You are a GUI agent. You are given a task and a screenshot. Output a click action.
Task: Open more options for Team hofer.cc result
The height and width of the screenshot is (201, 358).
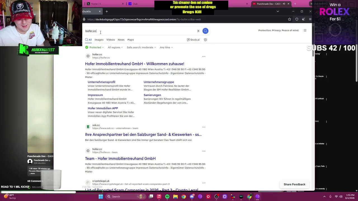point(204,151)
